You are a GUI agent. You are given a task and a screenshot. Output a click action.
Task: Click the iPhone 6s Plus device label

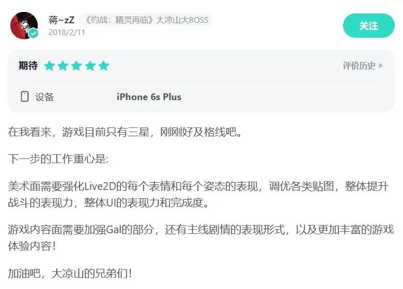tap(149, 97)
